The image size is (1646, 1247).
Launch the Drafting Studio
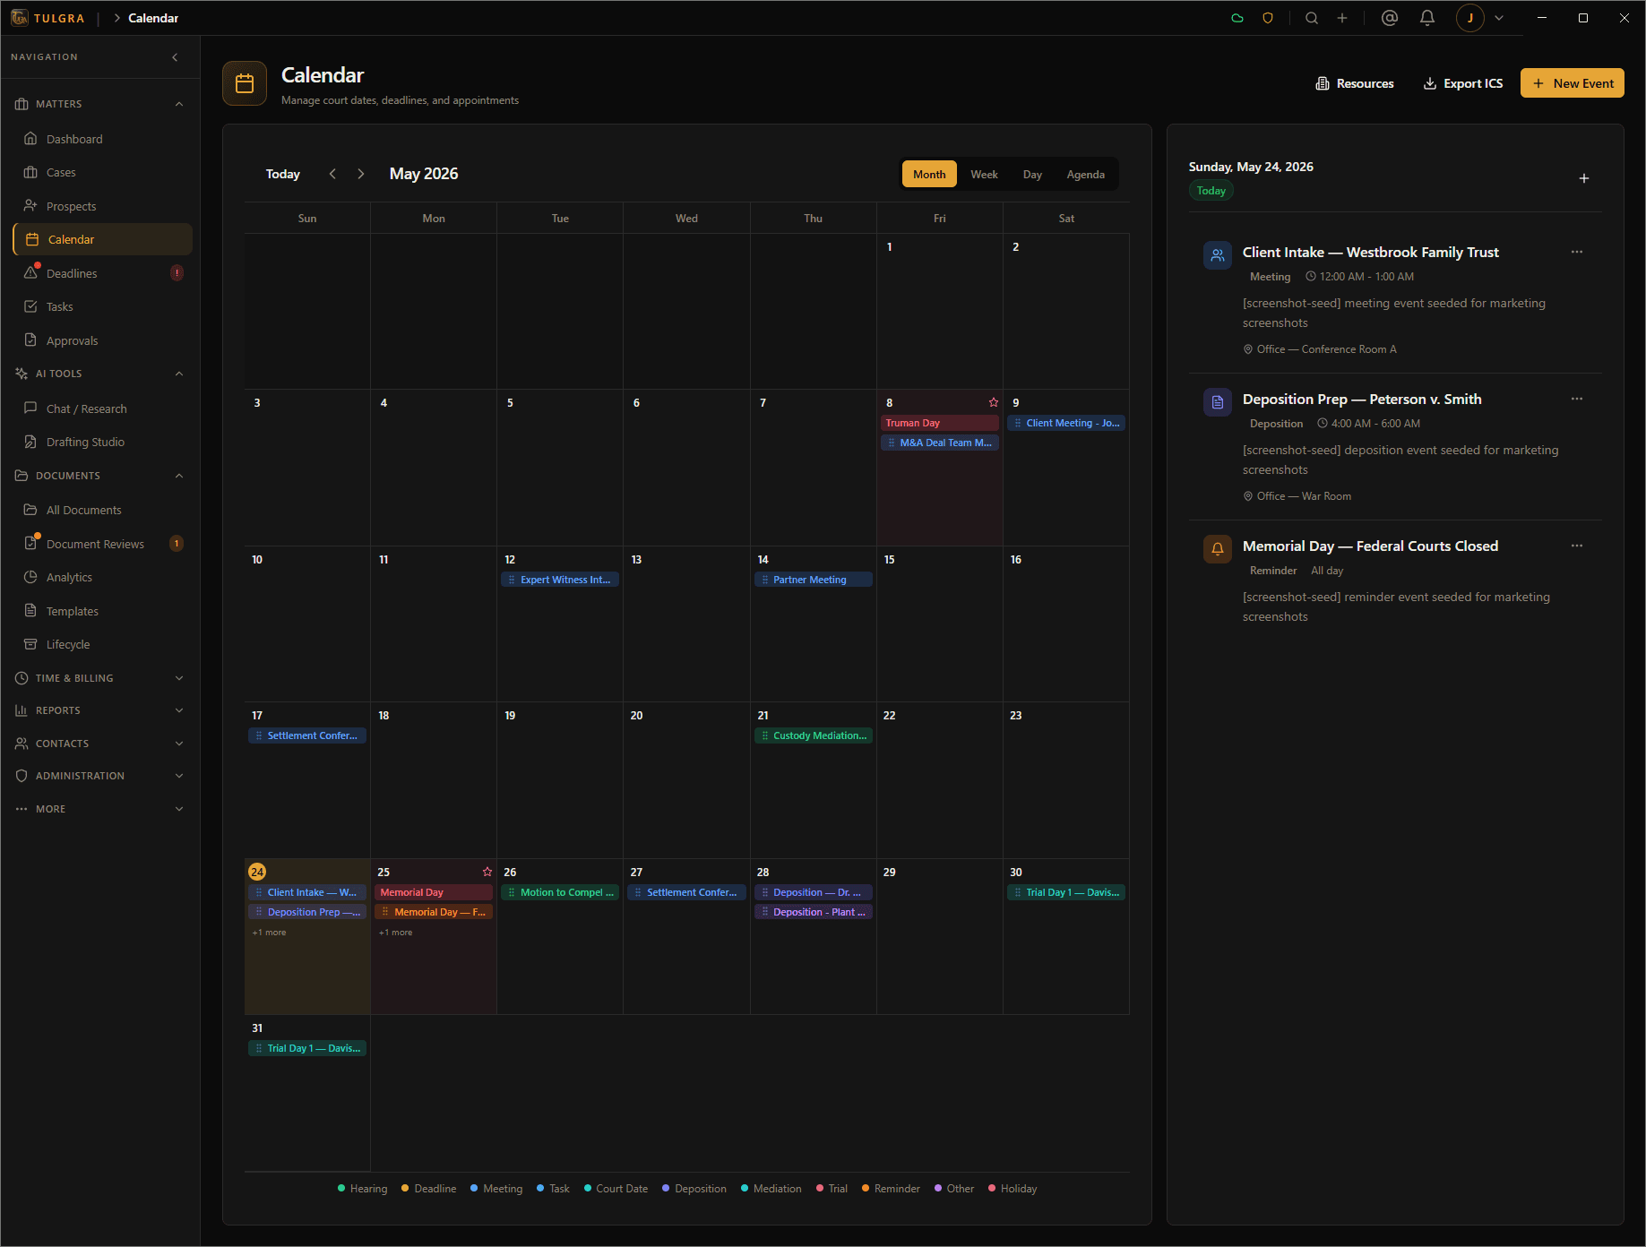point(102,442)
